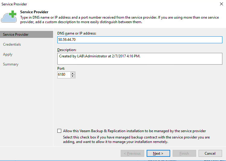This screenshot has height=161, width=226.
Task: Cancel the service provider wizard
Action: tap(210, 153)
